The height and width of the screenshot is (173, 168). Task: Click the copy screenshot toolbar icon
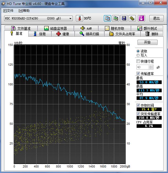coord(116,18)
